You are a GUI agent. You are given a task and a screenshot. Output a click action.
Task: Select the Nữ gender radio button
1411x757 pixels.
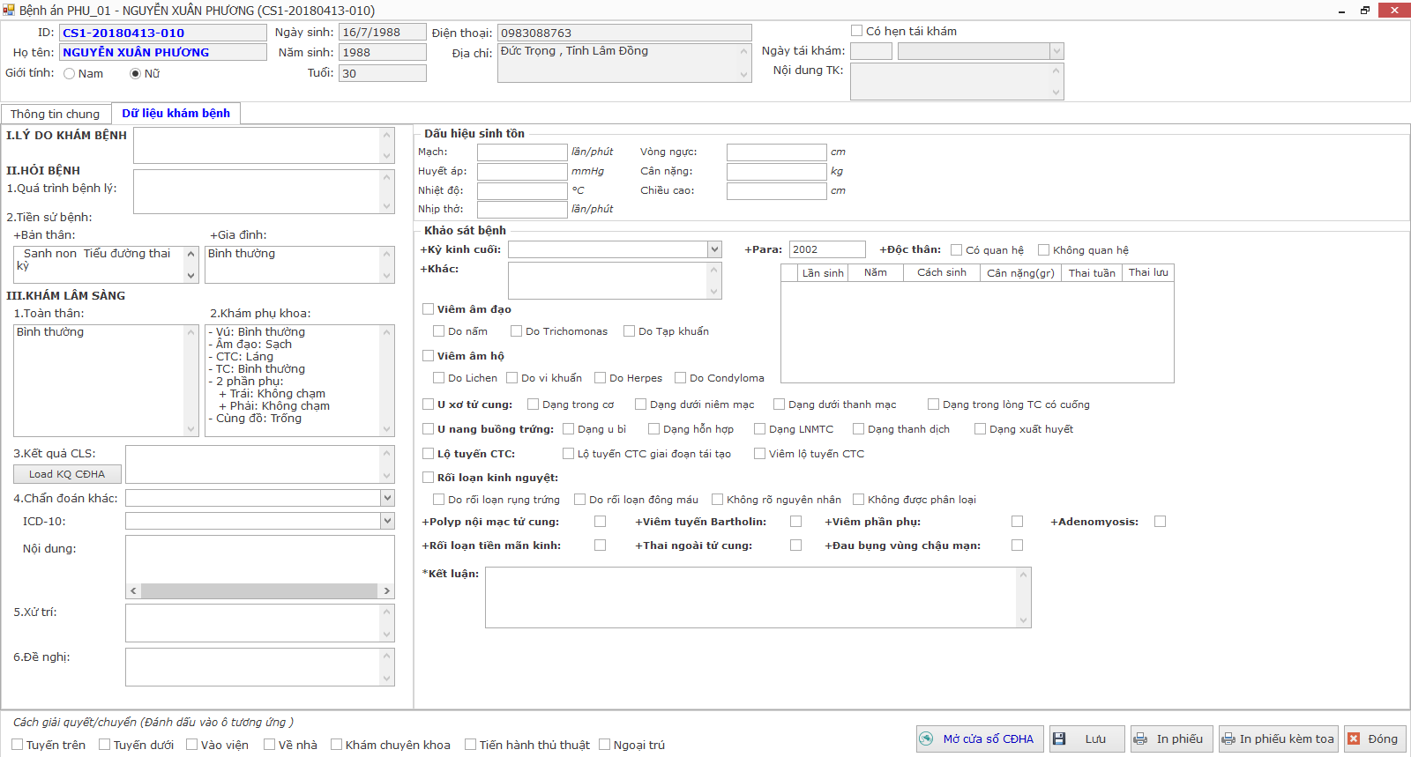click(x=135, y=73)
